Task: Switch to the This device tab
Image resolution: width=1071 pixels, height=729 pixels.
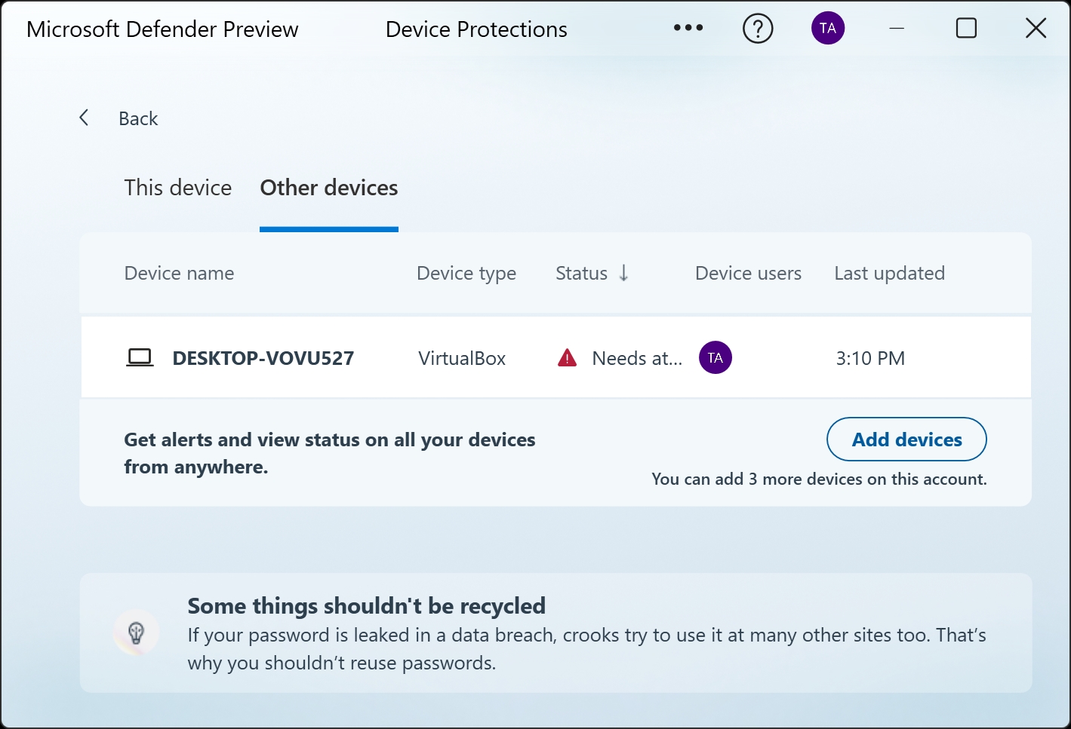Action: tap(178, 188)
